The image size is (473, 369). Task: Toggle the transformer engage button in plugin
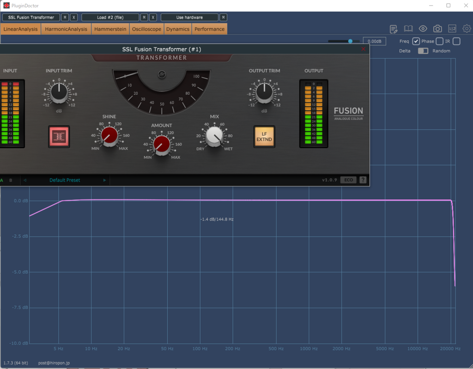coord(59,136)
